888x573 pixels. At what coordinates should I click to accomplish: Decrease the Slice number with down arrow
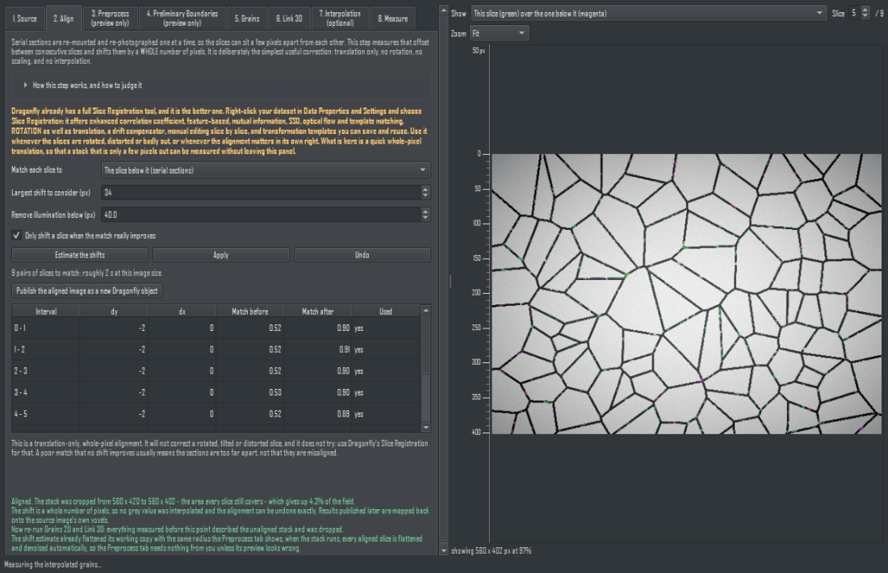865,16
